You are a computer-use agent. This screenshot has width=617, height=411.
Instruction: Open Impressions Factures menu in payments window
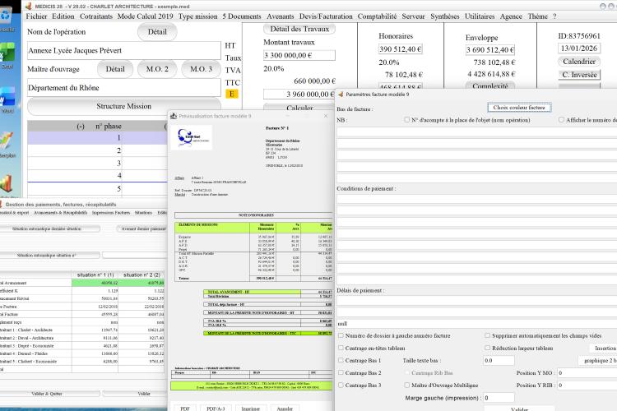click(x=111, y=212)
